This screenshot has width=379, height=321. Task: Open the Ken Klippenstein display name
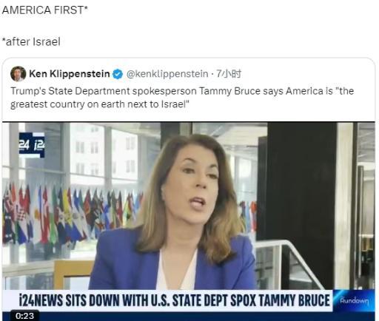point(70,74)
